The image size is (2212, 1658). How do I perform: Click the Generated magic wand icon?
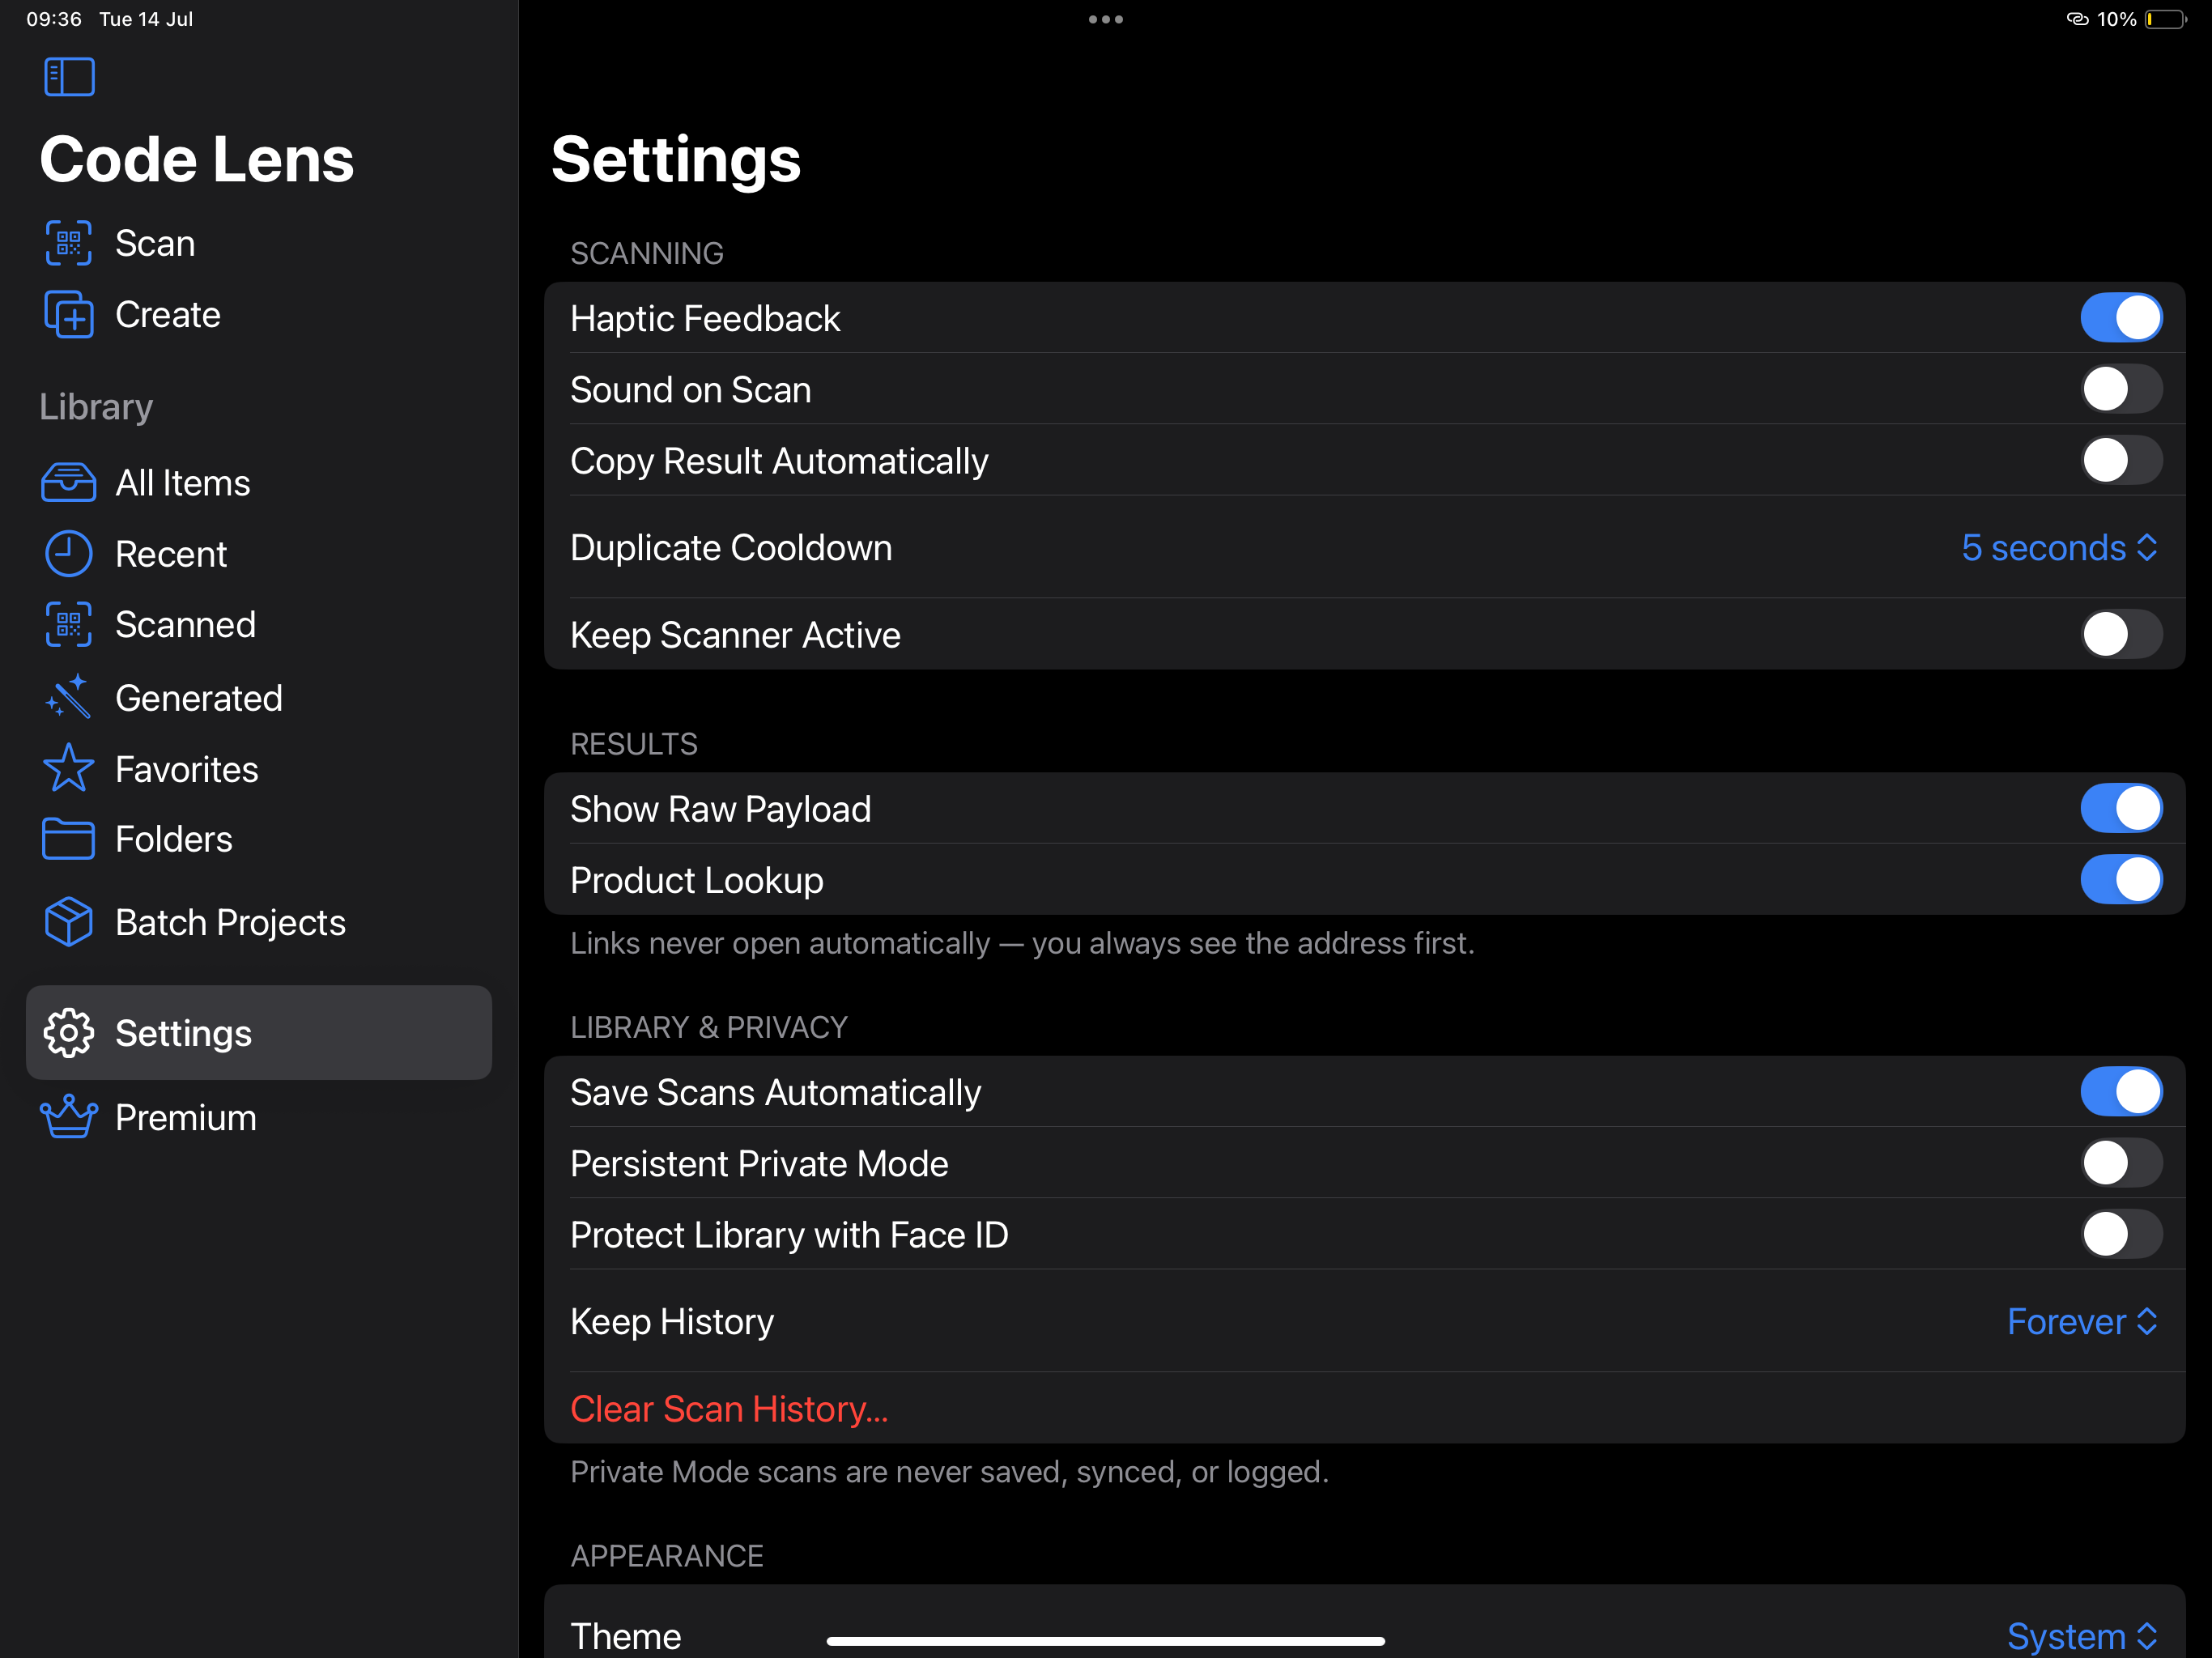coord(68,697)
